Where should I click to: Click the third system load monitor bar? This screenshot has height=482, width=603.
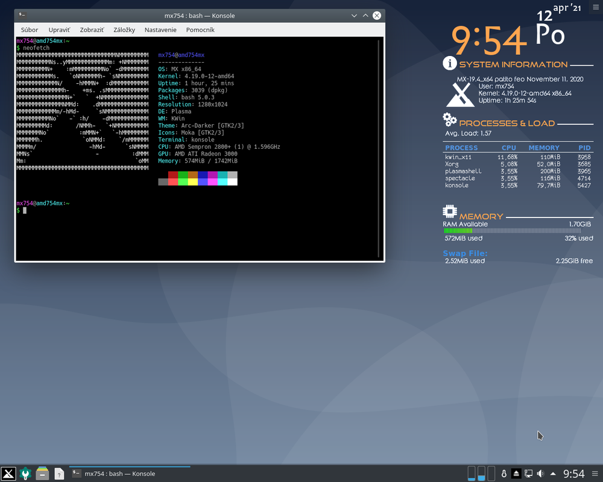pyautogui.click(x=491, y=473)
